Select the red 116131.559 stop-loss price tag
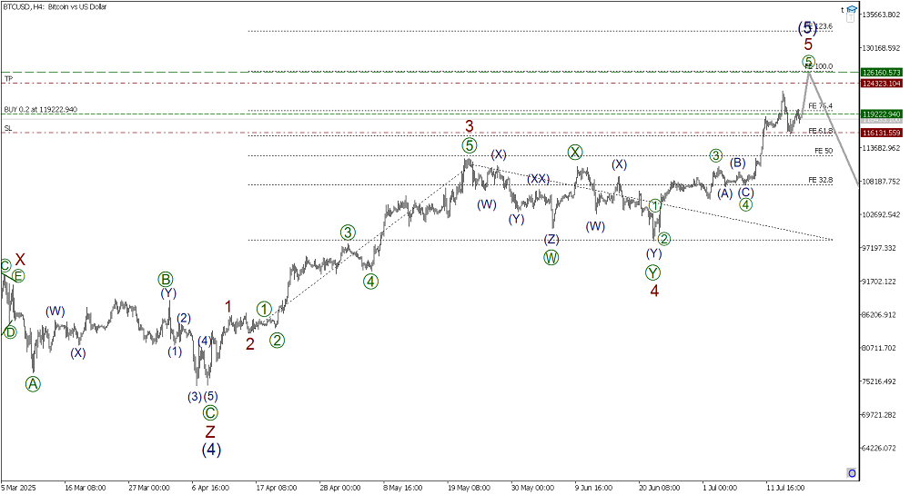The width and height of the screenshot is (910, 495). tap(882, 133)
